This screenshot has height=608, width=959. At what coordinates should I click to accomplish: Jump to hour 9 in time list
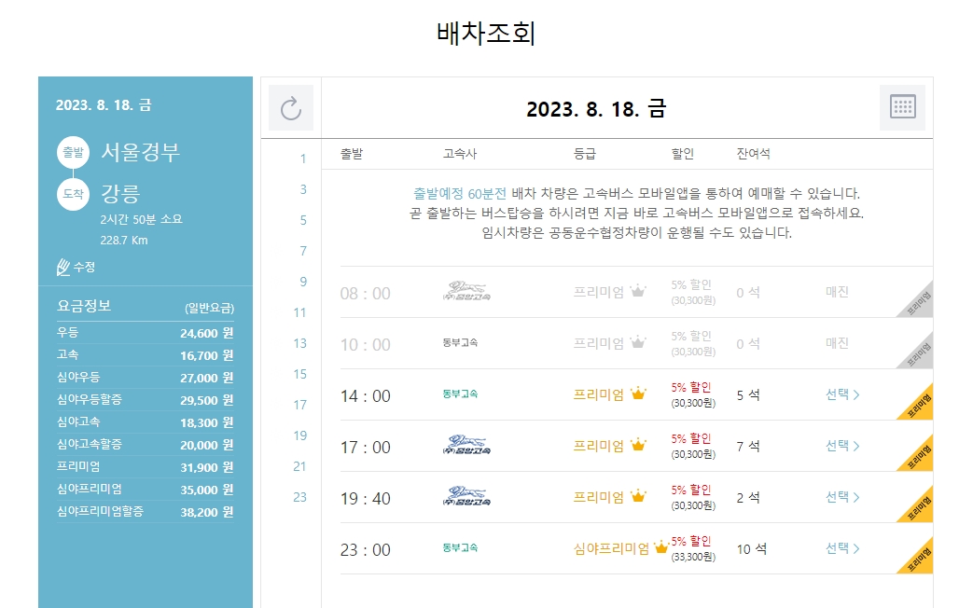coord(303,282)
